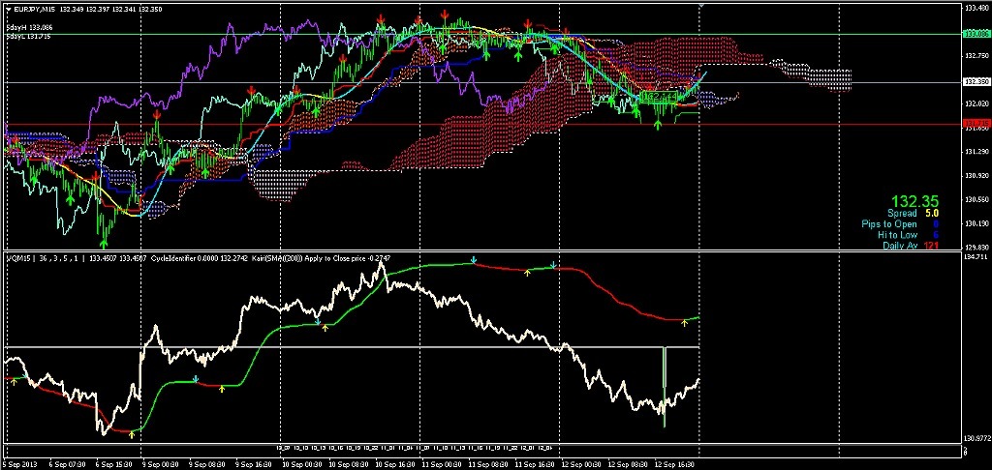This screenshot has width=992, height=470.
Task: Click the yellow spread value 5.0
Action: click(932, 214)
